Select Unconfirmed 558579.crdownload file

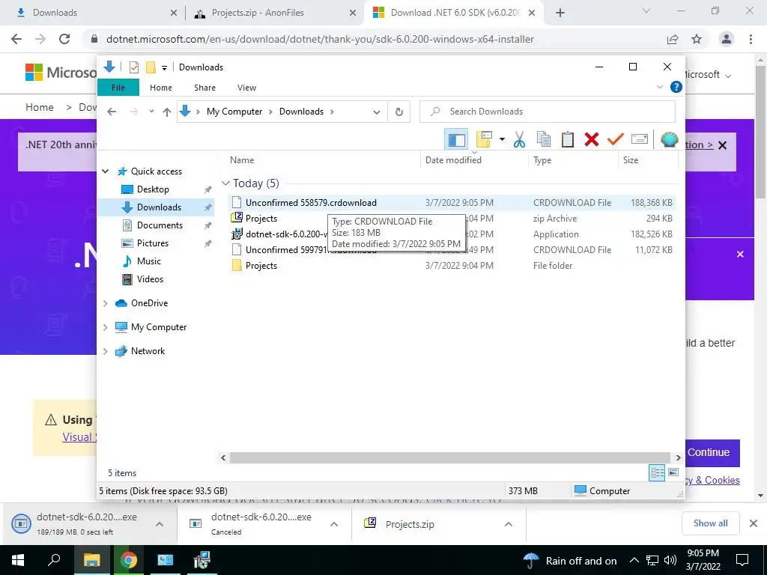pyautogui.click(x=450, y=202)
